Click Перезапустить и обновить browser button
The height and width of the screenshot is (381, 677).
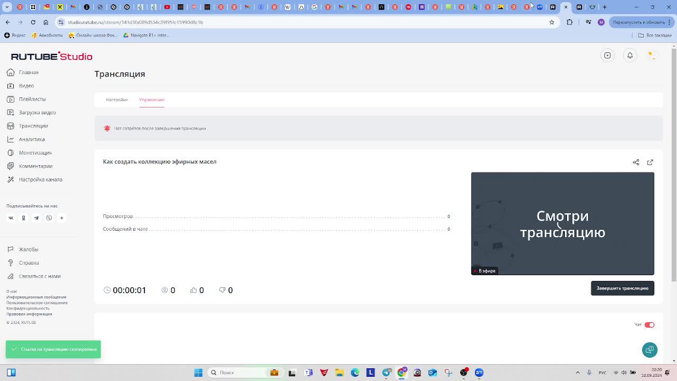641,22
